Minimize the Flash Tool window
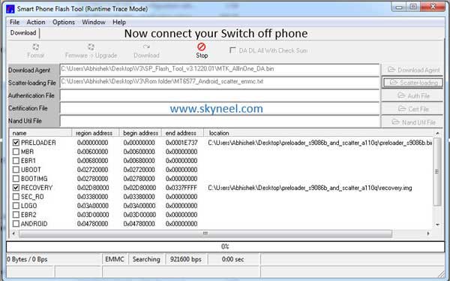 pos(398,7)
